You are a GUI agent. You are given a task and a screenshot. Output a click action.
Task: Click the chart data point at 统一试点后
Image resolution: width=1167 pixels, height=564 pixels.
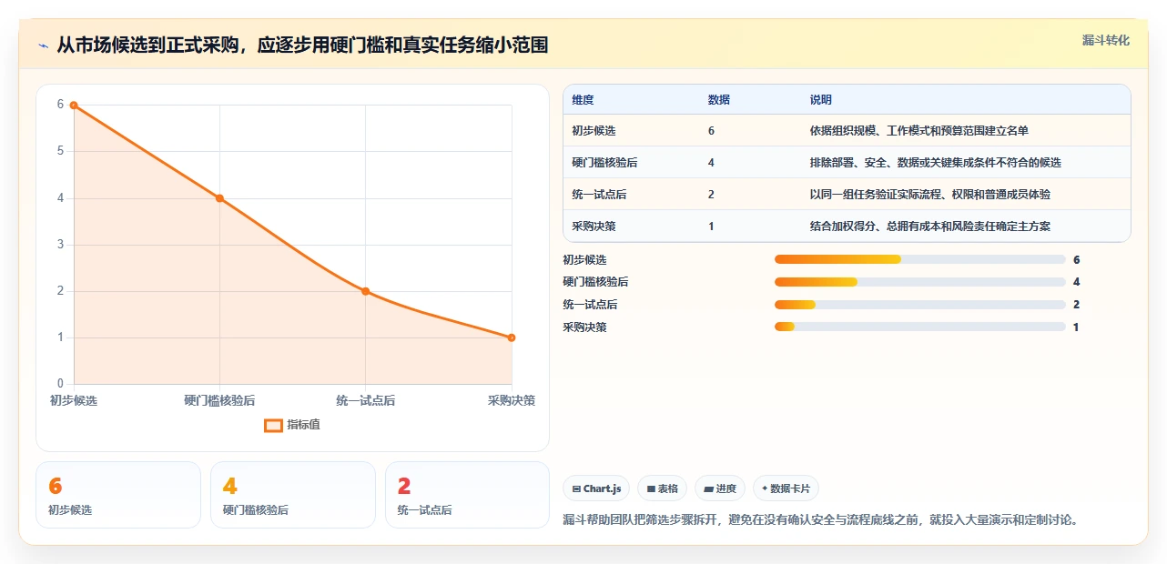[365, 291]
